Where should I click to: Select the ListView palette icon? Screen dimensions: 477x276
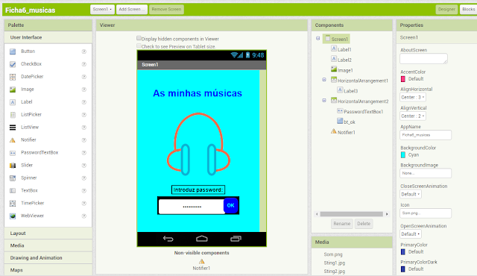pos(13,128)
